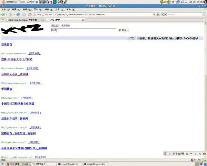Open the 帮助 (H) menu
The height and width of the screenshot is (166, 207).
pyautogui.click(x=71, y=10)
